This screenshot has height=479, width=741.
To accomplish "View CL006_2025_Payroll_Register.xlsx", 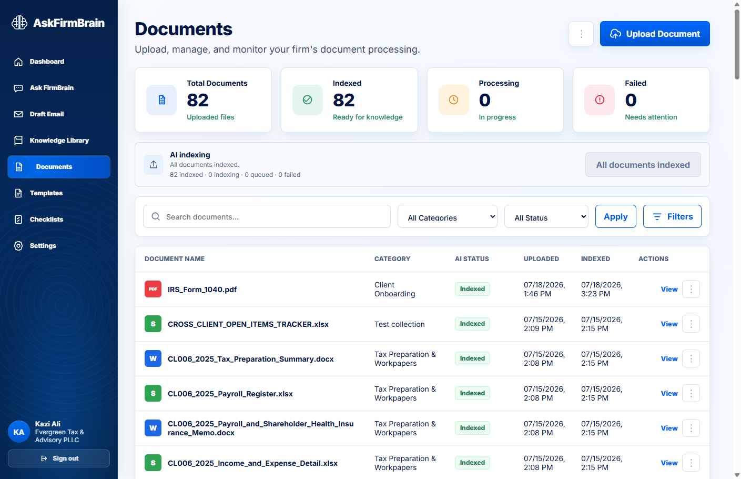I will click(x=669, y=393).
